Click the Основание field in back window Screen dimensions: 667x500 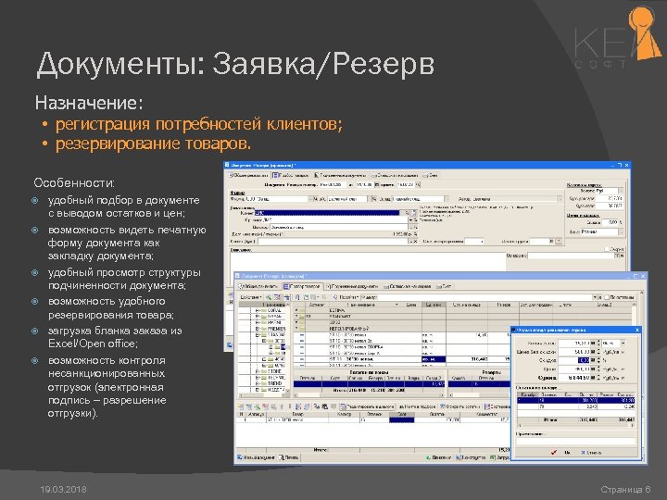(x=572, y=256)
